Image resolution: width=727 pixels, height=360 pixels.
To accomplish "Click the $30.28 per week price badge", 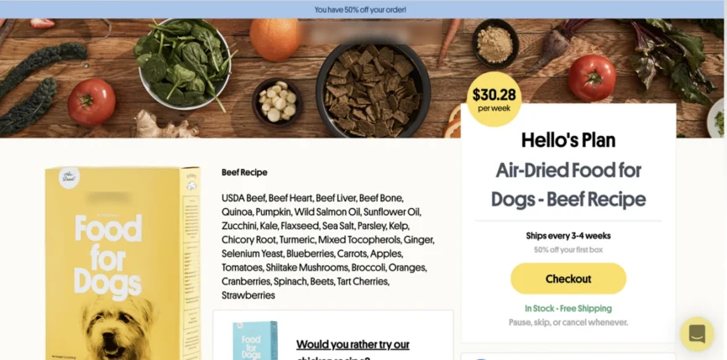I will pos(494,99).
